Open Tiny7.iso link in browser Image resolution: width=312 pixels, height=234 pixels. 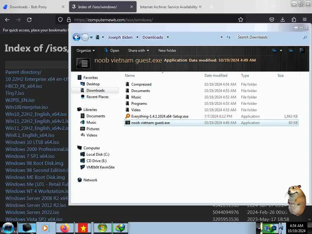(15, 93)
